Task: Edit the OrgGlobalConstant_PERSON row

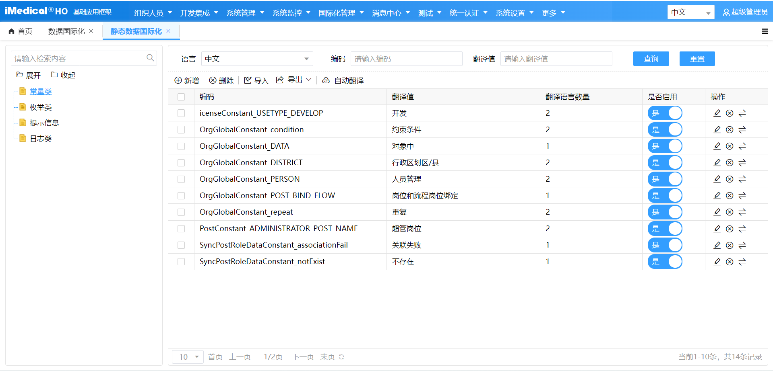Action: coord(717,179)
